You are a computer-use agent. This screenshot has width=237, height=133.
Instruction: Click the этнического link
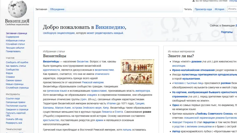click(102, 74)
